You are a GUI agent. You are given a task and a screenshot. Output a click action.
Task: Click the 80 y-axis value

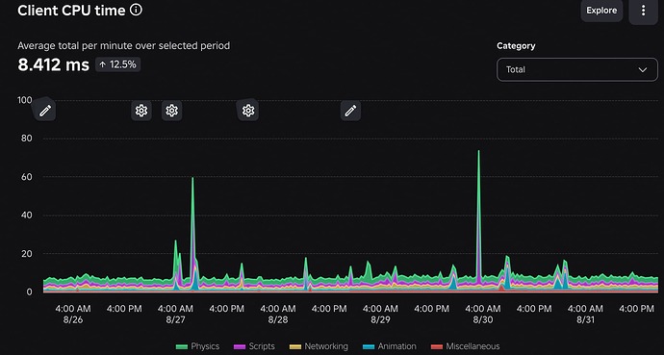click(x=26, y=139)
